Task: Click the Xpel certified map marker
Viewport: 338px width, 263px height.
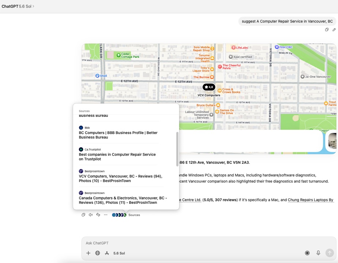Action: (x=231, y=57)
